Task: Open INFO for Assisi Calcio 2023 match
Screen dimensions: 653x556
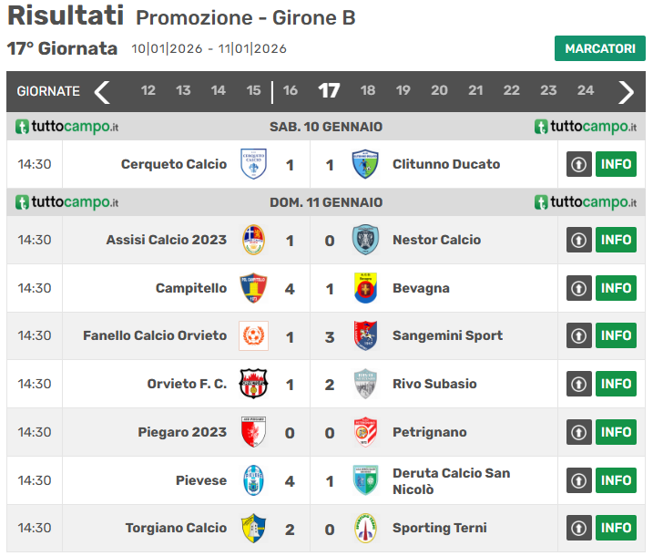Action: point(617,240)
